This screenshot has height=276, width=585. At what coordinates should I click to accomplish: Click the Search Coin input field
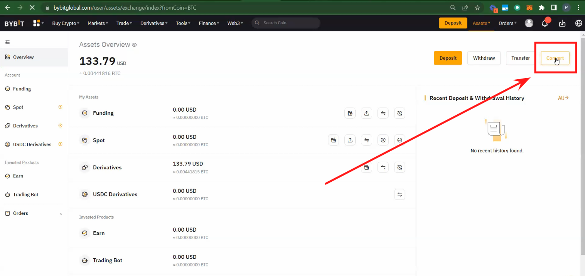(x=286, y=23)
